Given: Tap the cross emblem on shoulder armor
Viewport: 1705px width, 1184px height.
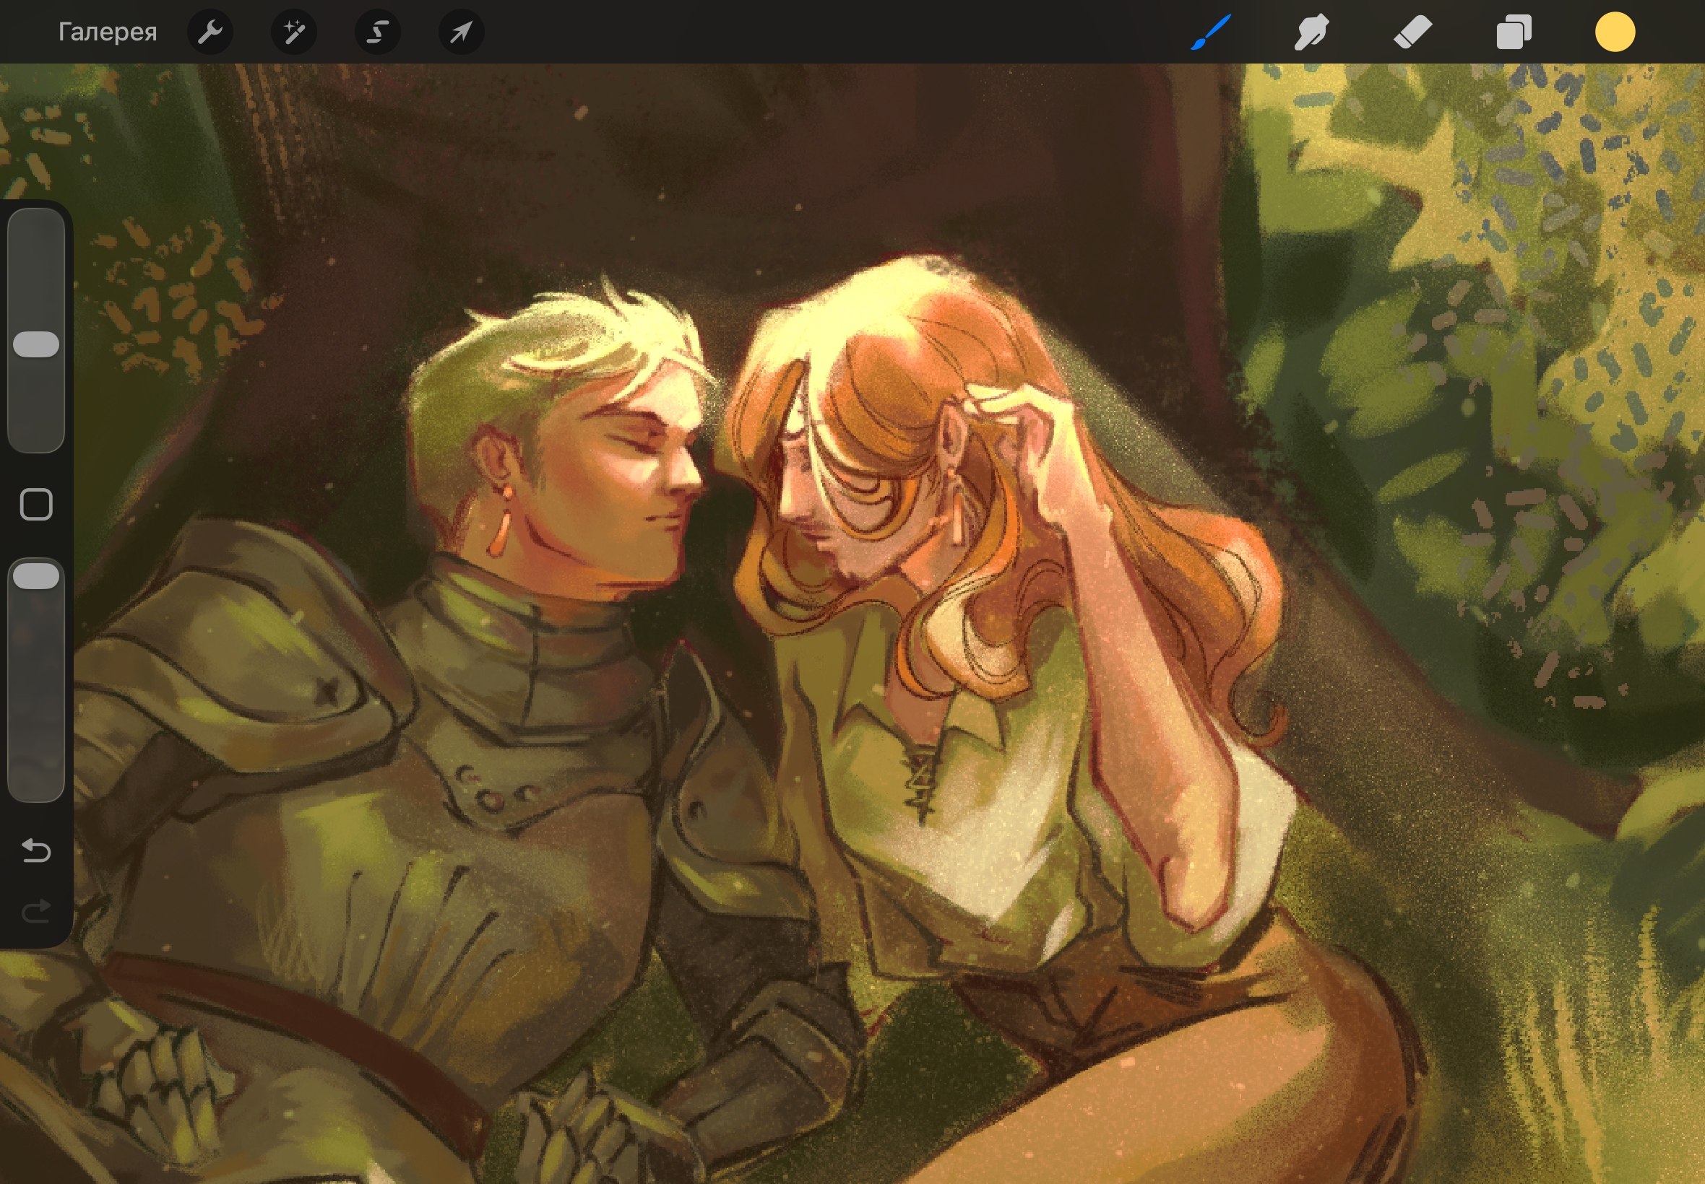Looking at the screenshot, I should (327, 690).
